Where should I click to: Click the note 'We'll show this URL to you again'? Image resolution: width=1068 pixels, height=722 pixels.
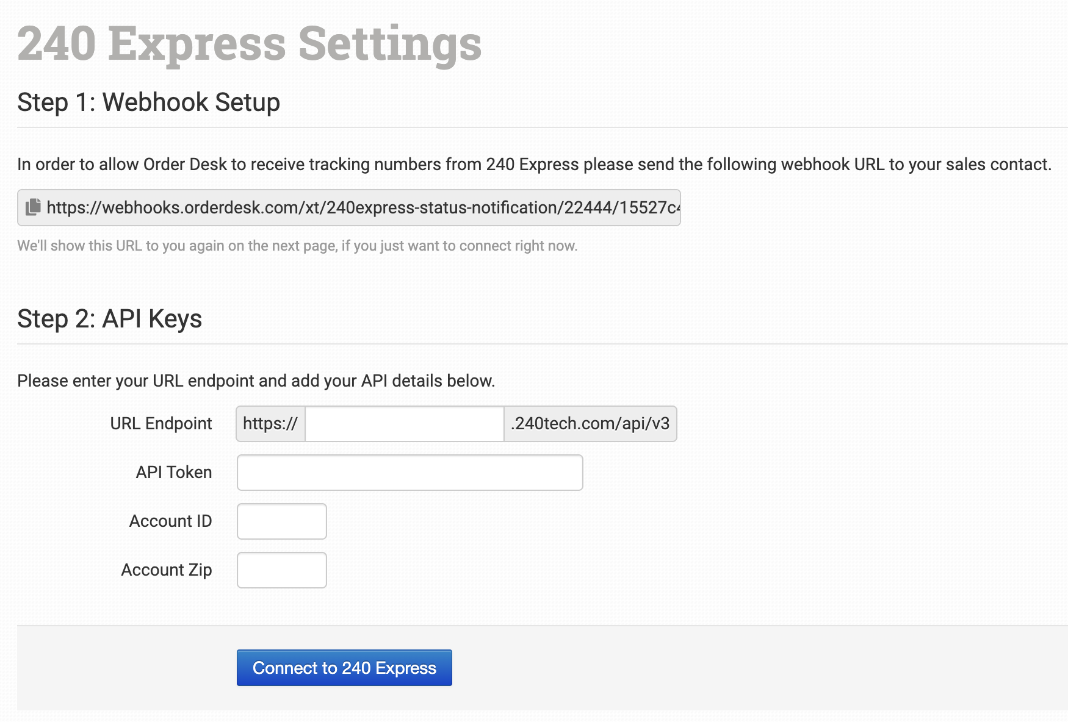coord(297,246)
